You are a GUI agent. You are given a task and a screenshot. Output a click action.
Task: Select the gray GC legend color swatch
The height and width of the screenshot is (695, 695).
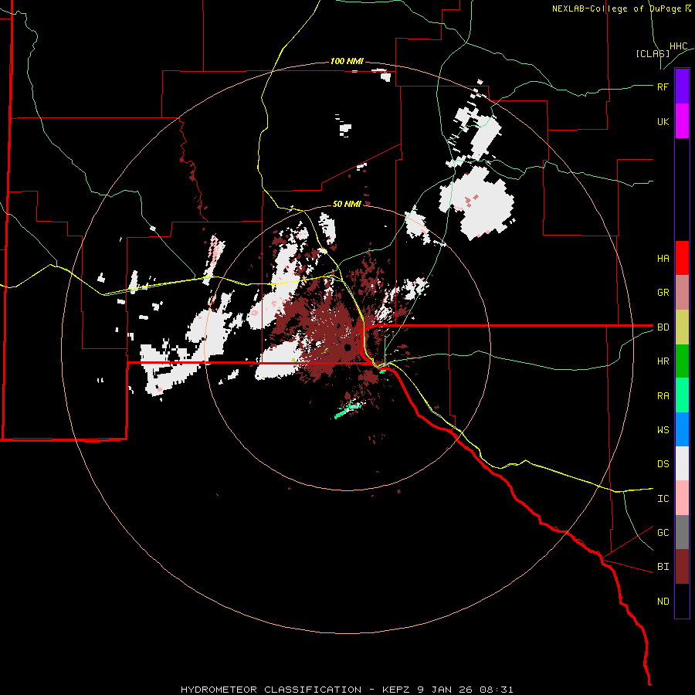pyautogui.click(x=682, y=532)
